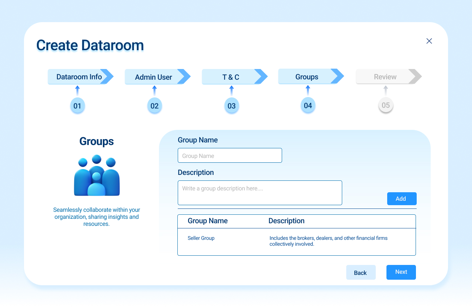The image size is (472, 307).
Task: Jump to the Review step
Action: click(389, 77)
